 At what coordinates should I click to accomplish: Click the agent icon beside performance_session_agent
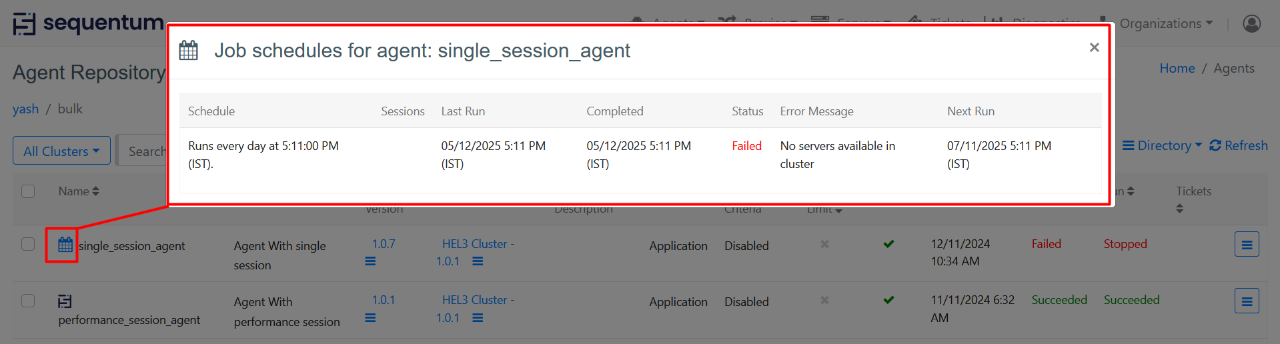[65, 301]
